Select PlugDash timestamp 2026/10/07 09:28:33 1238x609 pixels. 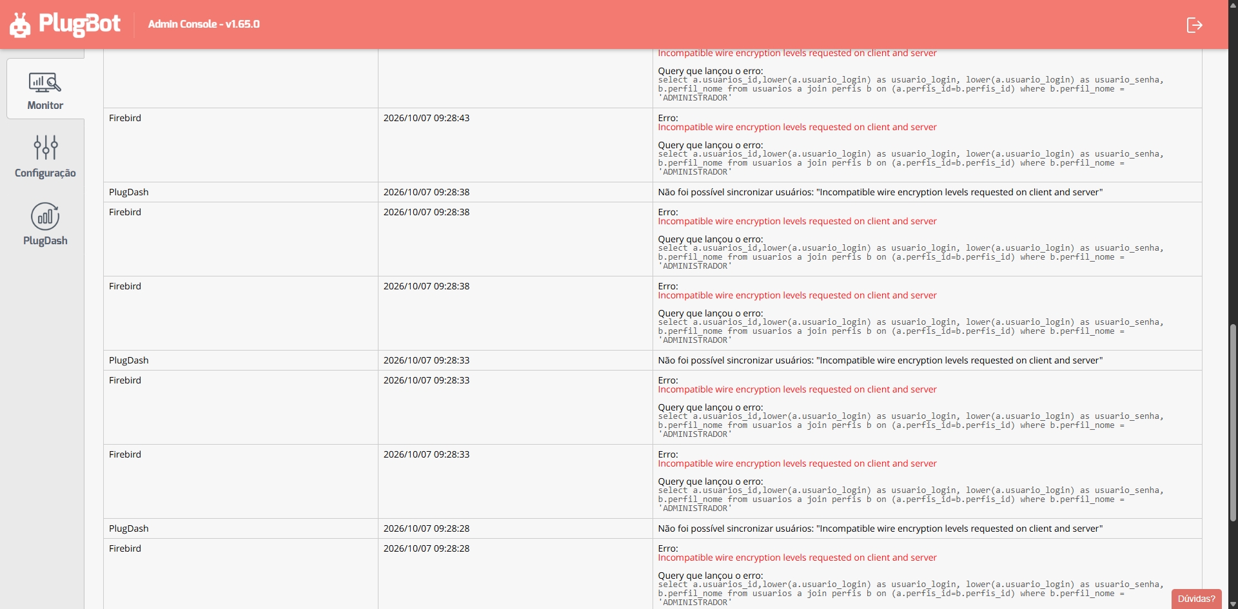pos(426,360)
